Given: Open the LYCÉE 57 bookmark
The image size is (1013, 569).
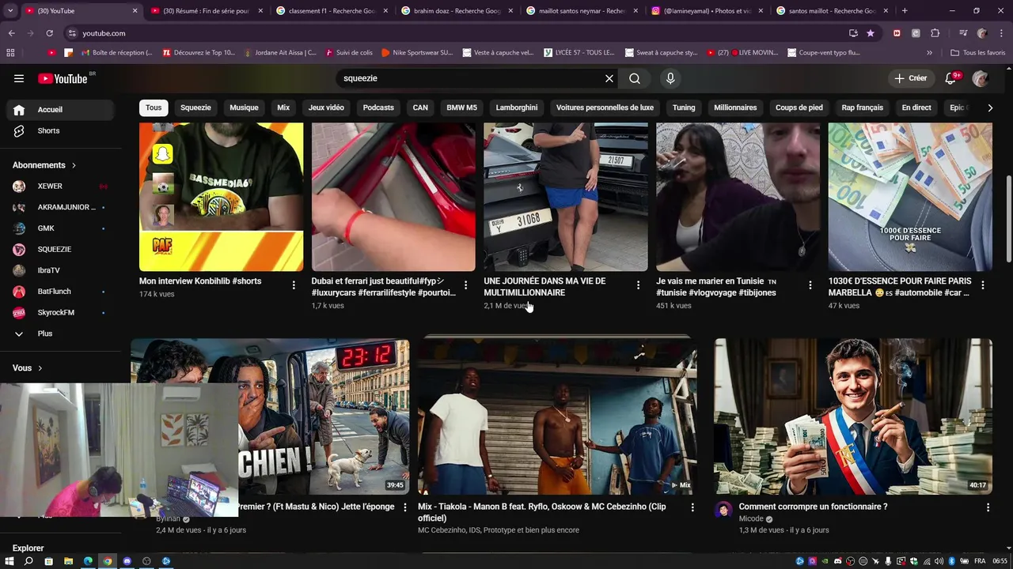Looking at the screenshot, I should click(579, 53).
